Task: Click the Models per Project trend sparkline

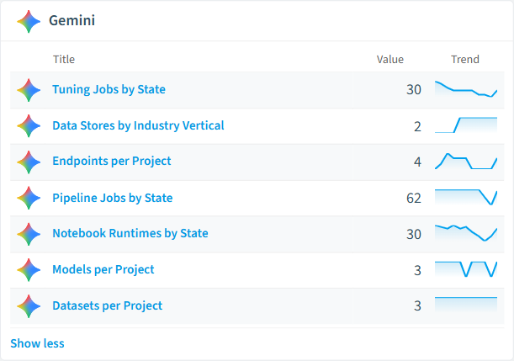Action: pos(466,269)
